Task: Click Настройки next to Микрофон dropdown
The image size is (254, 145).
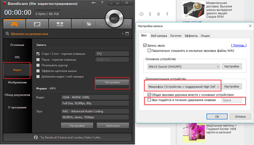Action: pos(232,86)
